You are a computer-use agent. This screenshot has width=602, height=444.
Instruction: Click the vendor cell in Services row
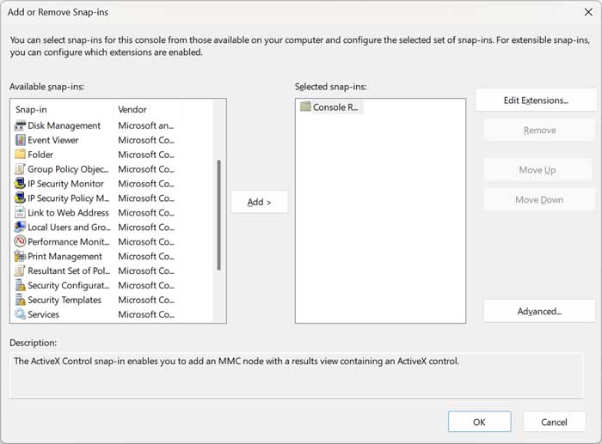(146, 314)
